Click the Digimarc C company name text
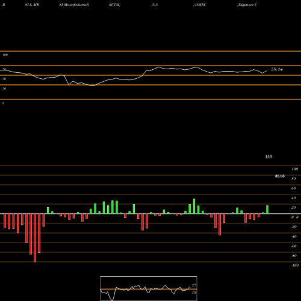Viewport: 301px width, 301px height. pos(247,5)
